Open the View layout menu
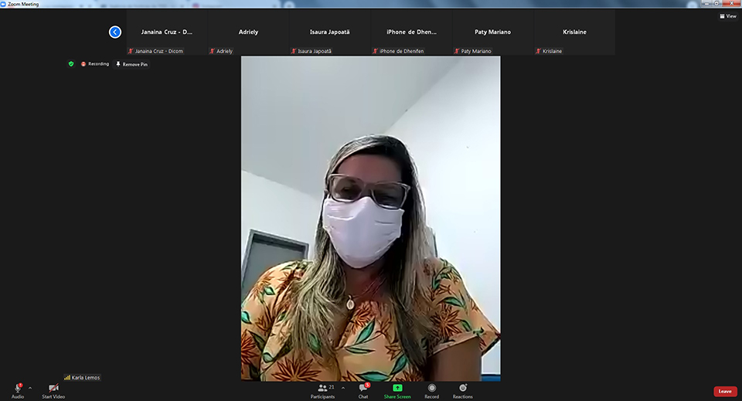Viewport: 742px width, 401px height. 727,16
